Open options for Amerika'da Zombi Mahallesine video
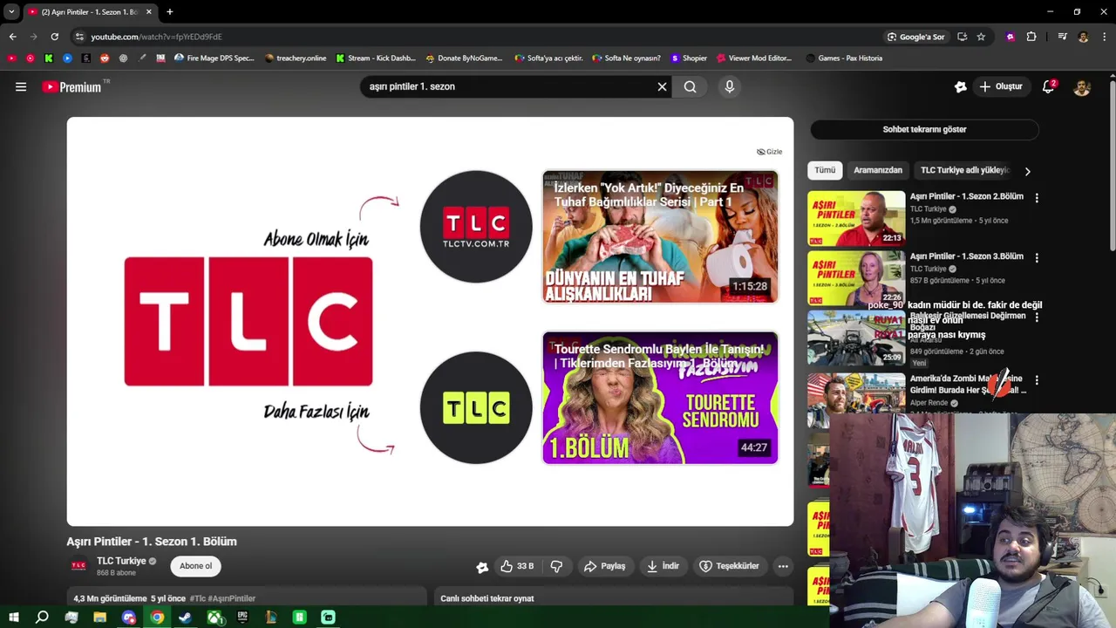The height and width of the screenshot is (628, 1116). click(1037, 380)
